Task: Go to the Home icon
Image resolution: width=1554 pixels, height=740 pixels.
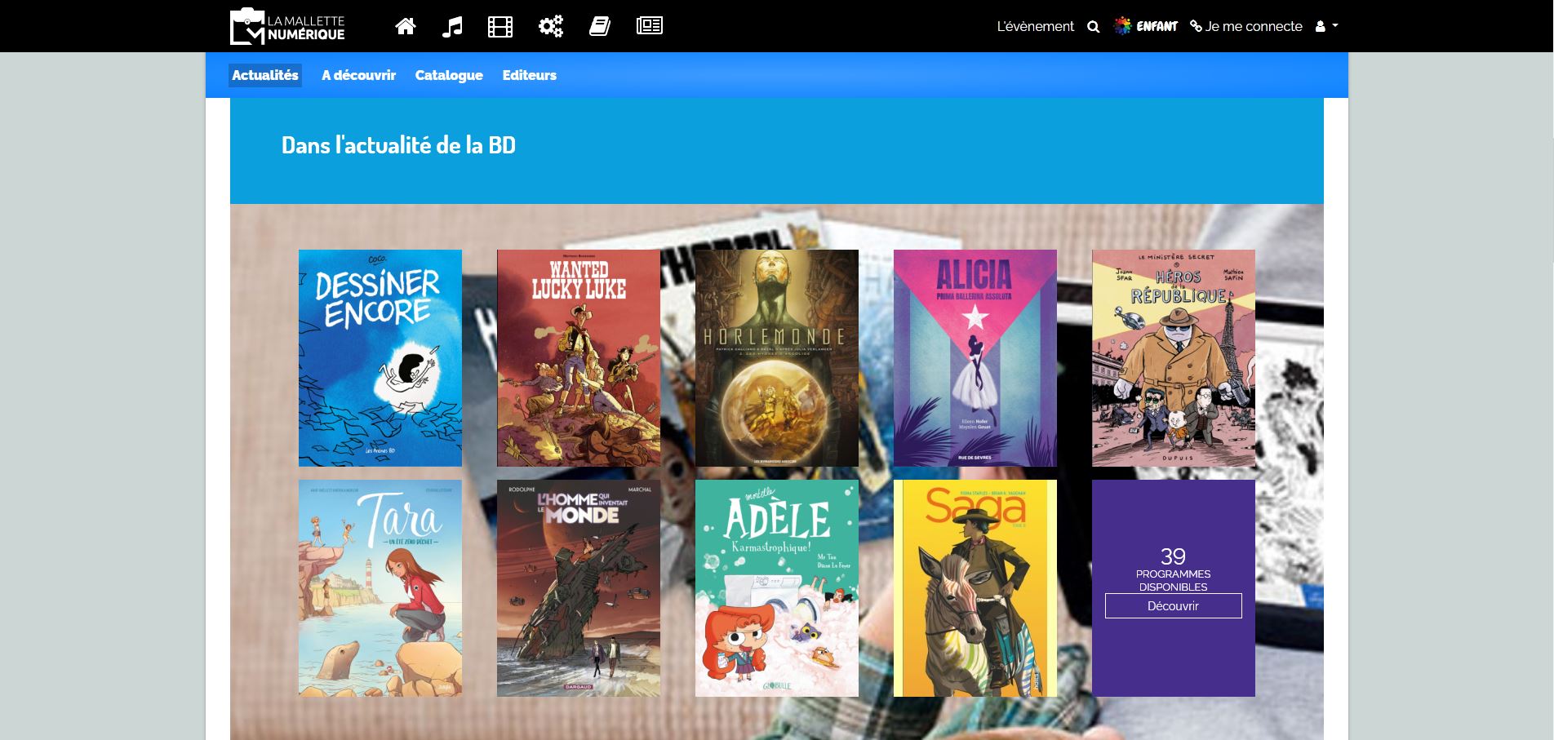Action: (406, 26)
